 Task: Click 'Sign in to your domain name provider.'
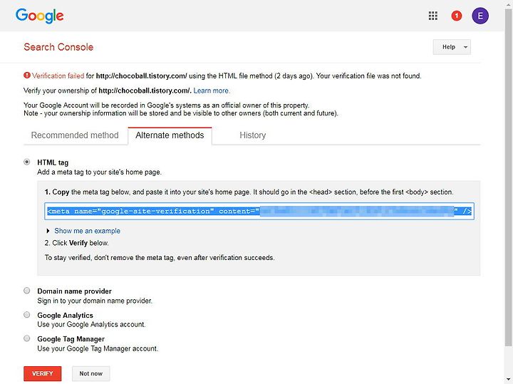[x=95, y=301]
